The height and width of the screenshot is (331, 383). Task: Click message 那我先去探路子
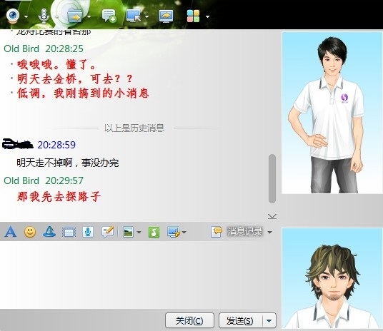point(59,197)
